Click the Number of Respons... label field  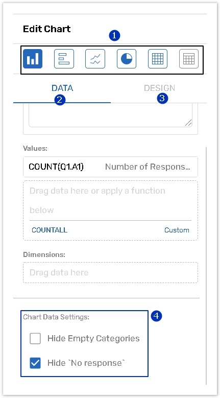point(148,167)
